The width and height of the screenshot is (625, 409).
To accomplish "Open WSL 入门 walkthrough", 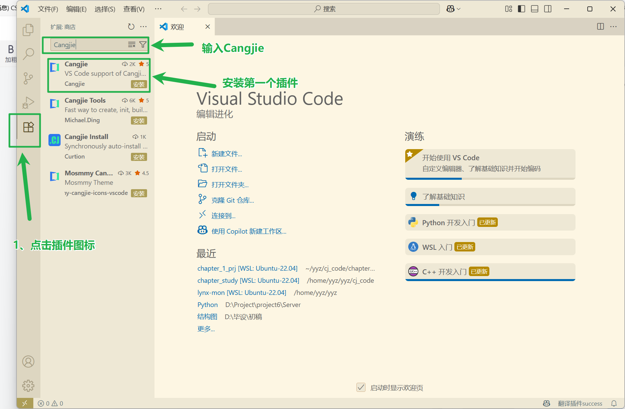I will tap(490, 247).
